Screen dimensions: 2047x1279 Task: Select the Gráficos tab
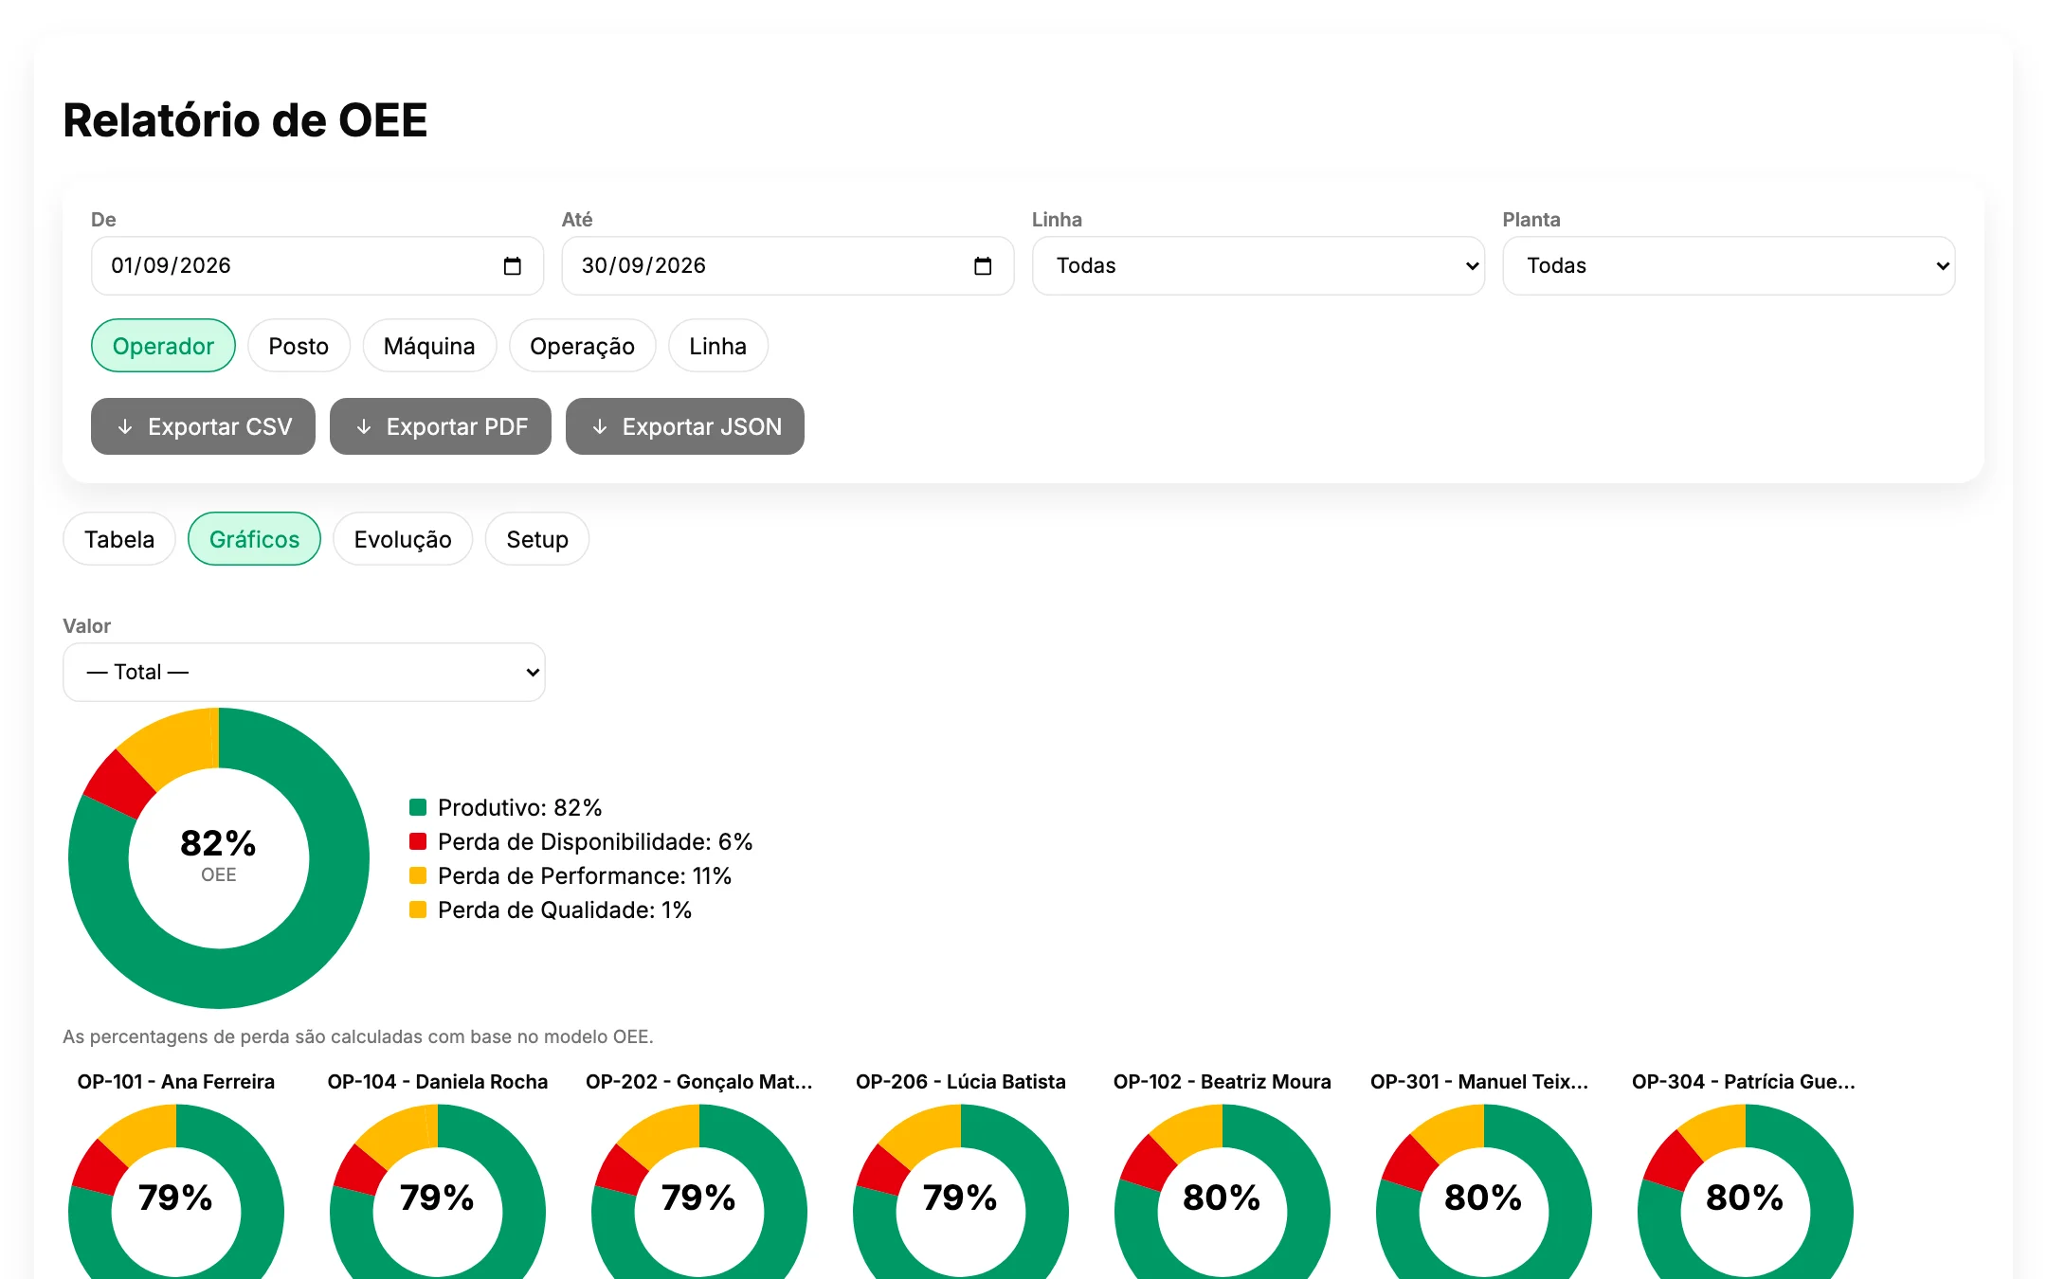(254, 539)
